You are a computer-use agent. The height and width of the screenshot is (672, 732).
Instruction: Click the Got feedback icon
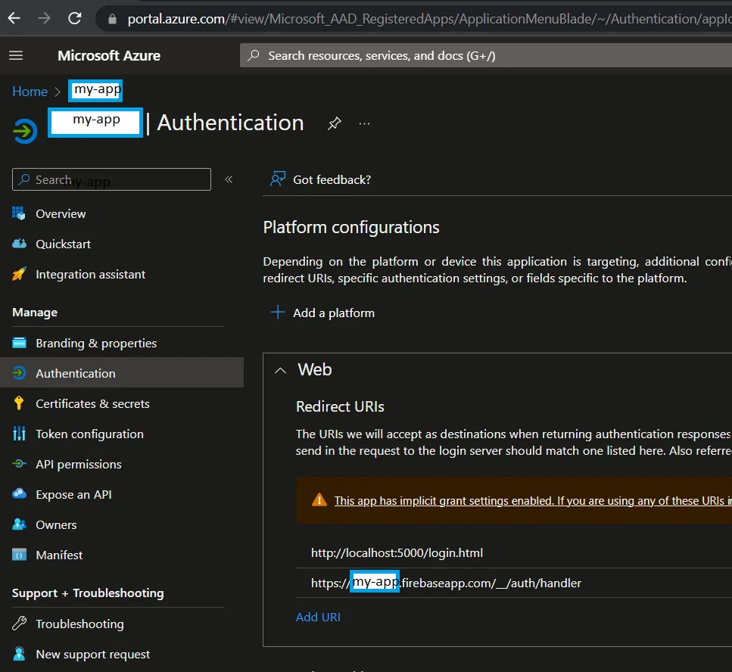pos(278,179)
